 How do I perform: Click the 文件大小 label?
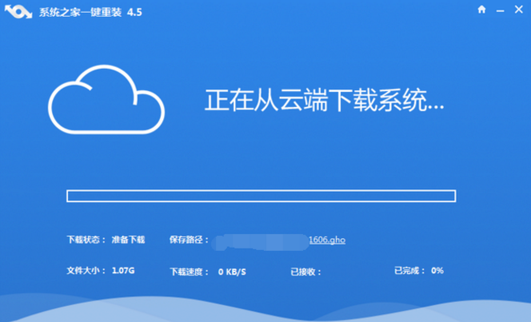85,272
